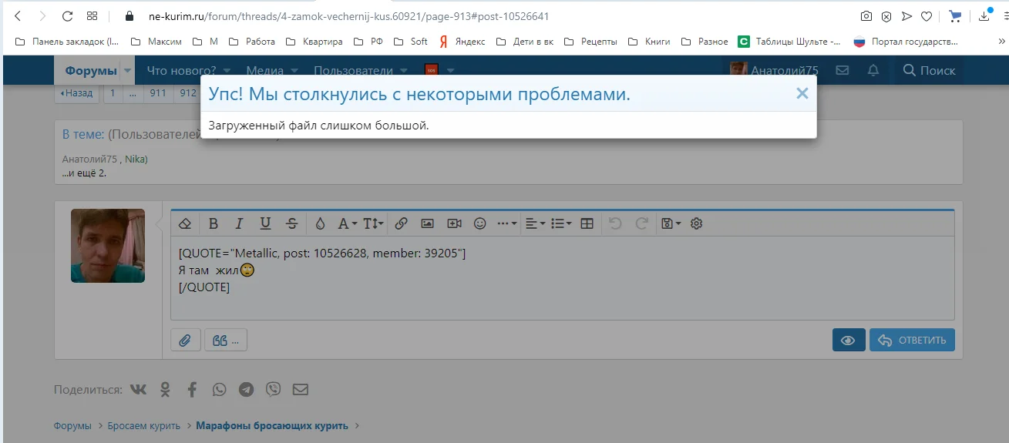Viewport: 1009px width, 443px height.
Task: Click the redo arrow in editor
Action: coord(641,223)
